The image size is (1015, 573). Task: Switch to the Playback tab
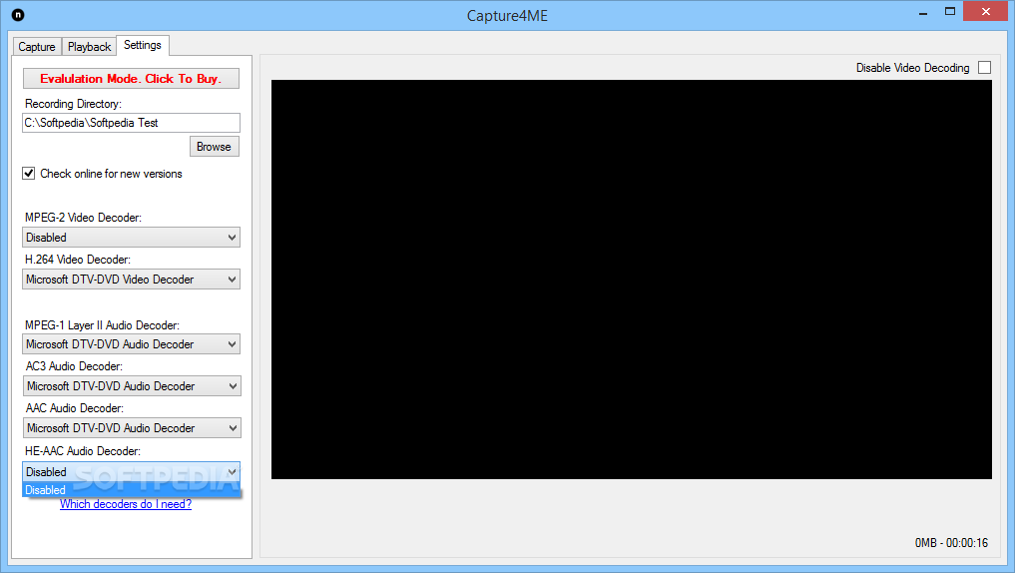click(90, 47)
